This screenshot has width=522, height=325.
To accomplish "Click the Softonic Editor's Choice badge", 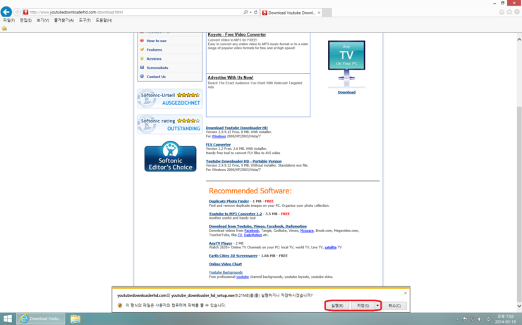I will [x=170, y=156].
